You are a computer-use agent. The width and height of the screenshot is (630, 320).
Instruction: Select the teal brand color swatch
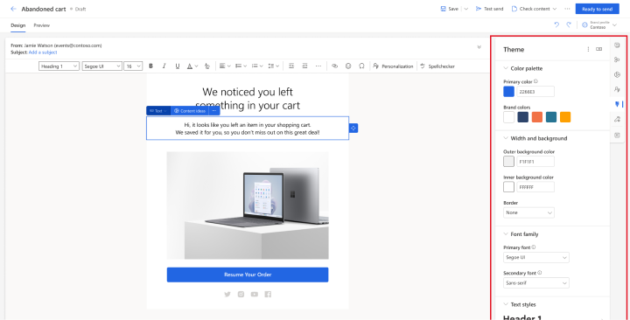point(551,117)
